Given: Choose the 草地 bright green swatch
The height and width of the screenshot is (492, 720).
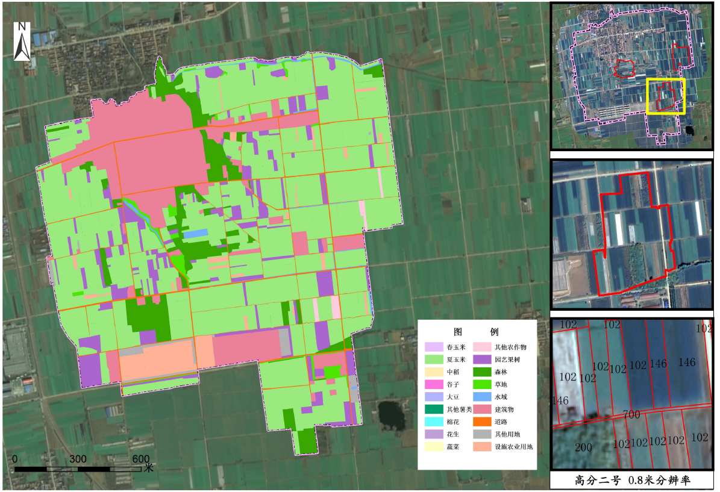Looking at the screenshot, I should pyautogui.click(x=481, y=384).
